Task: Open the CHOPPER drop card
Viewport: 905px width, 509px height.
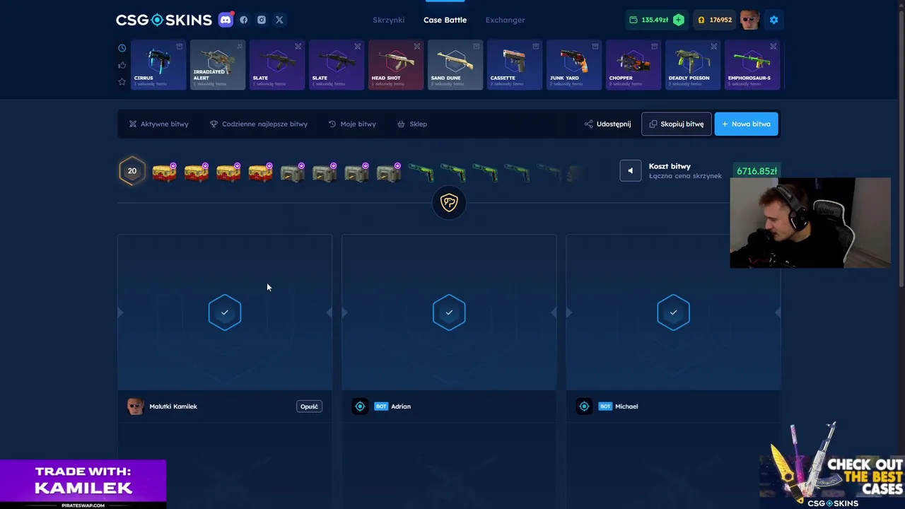Action: [x=633, y=65]
